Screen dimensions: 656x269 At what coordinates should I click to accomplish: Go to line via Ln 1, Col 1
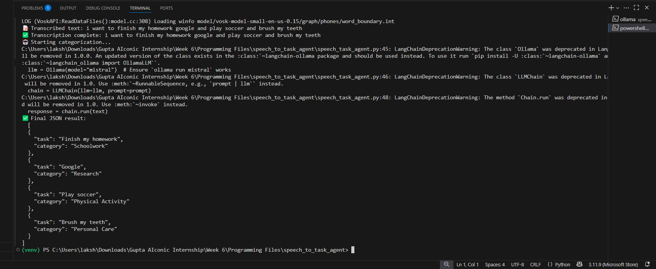click(467, 264)
